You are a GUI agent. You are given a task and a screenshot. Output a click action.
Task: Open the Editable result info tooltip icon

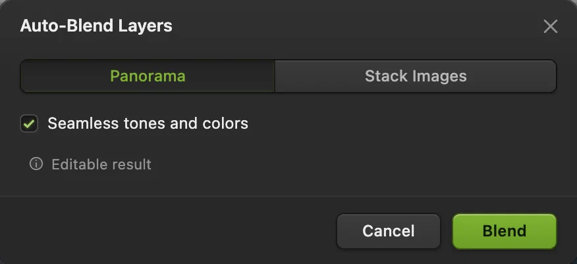[36, 164]
